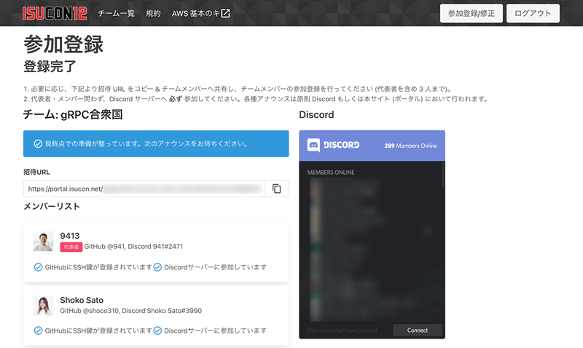Open the チーム一覧 page

(x=117, y=13)
